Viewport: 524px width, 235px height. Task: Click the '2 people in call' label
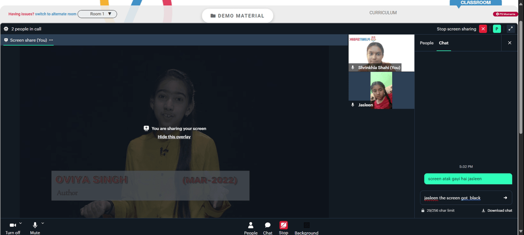[x=26, y=29]
